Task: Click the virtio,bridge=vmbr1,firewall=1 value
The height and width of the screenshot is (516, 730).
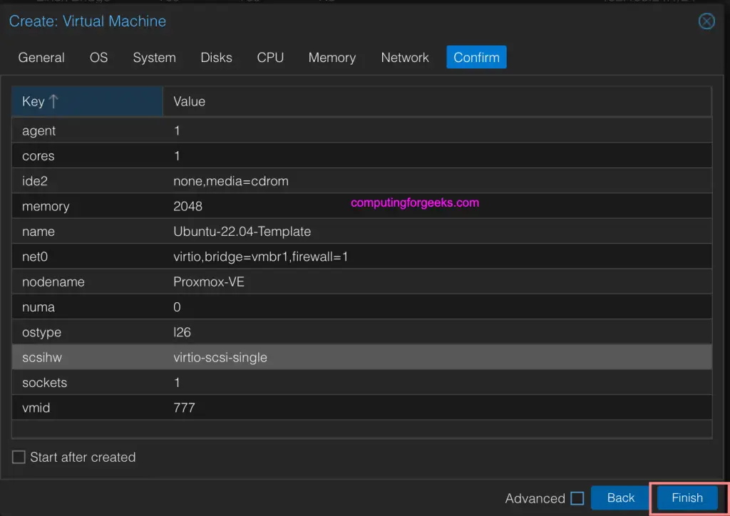Action: point(260,256)
